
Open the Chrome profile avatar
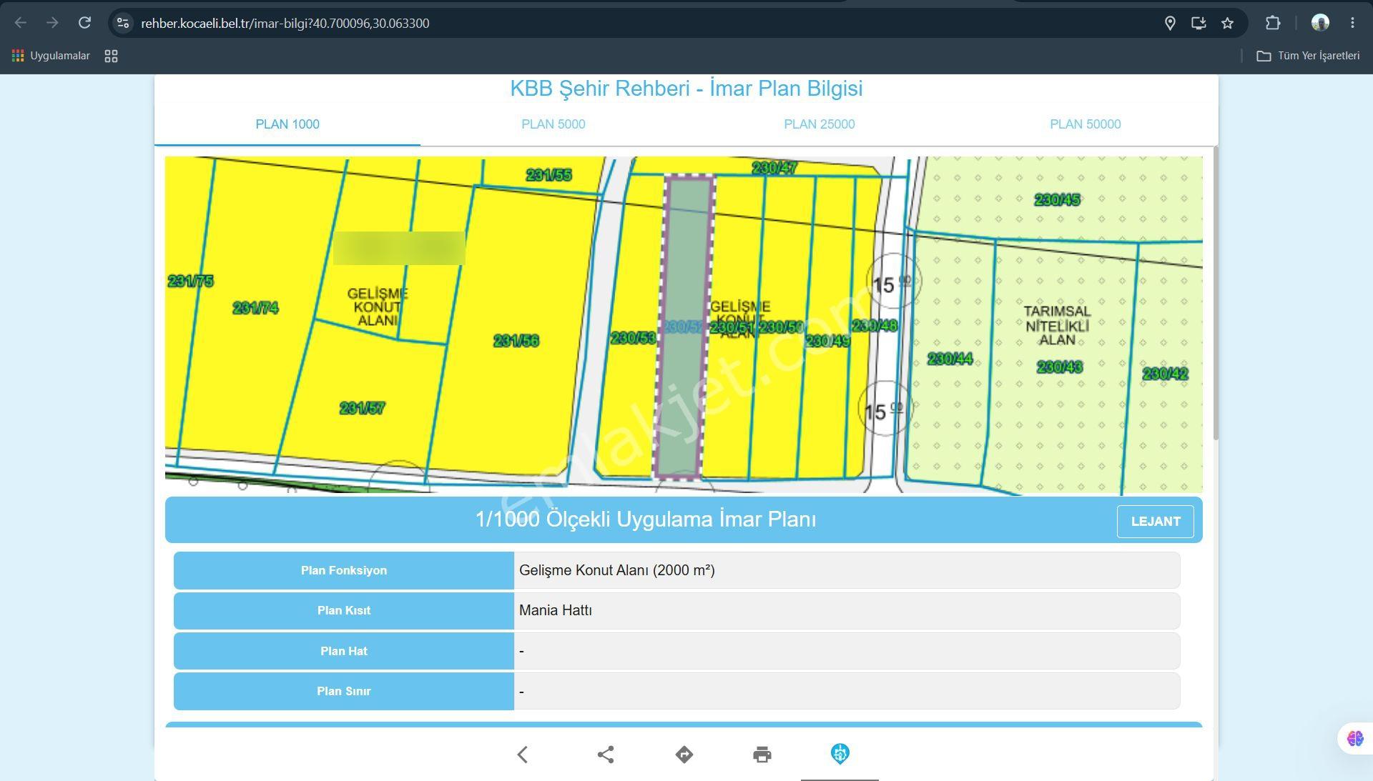[1320, 23]
